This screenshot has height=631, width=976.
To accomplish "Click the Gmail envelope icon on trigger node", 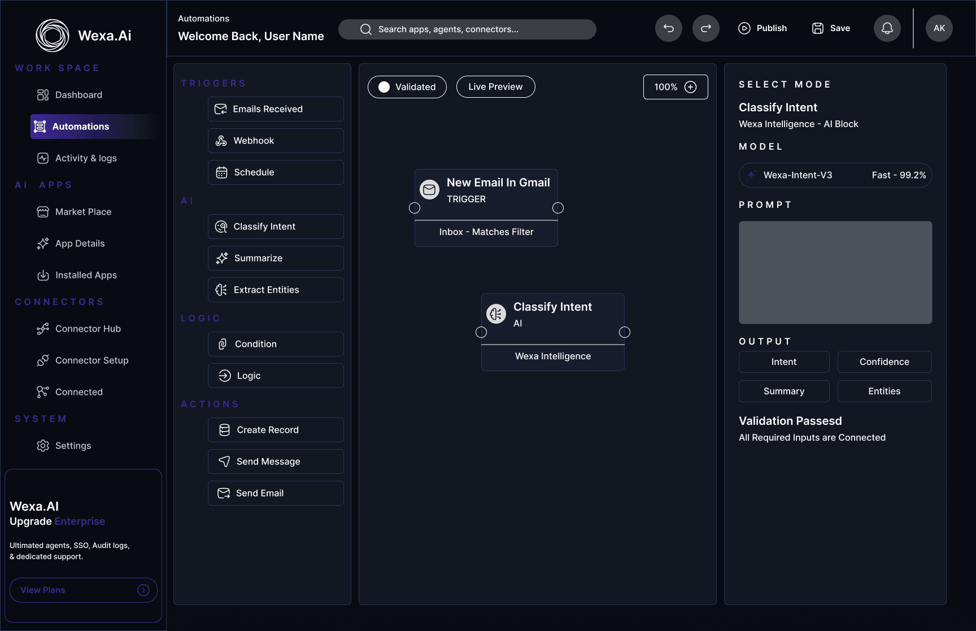I will tap(429, 190).
